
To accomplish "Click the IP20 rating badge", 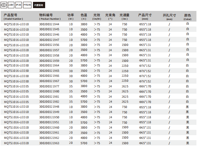I will [x=18, y=5].
